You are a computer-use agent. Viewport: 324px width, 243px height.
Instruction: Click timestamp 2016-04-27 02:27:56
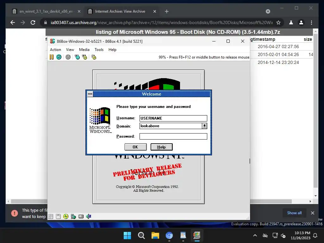(x=278, y=47)
